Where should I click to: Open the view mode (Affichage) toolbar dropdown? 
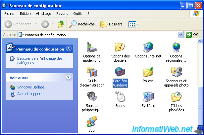[x=133, y=24]
